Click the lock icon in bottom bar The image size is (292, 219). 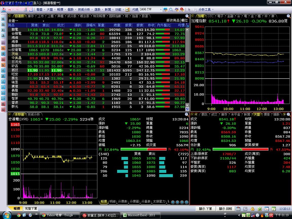click(x=252, y=209)
